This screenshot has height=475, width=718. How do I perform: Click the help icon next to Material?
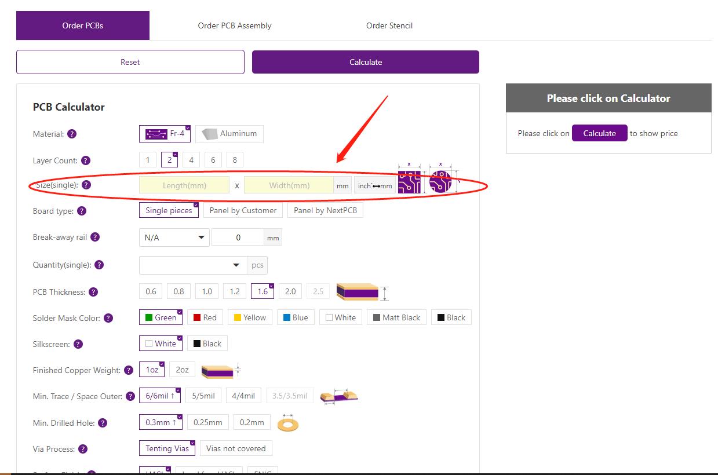pyautogui.click(x=72, y=134)
